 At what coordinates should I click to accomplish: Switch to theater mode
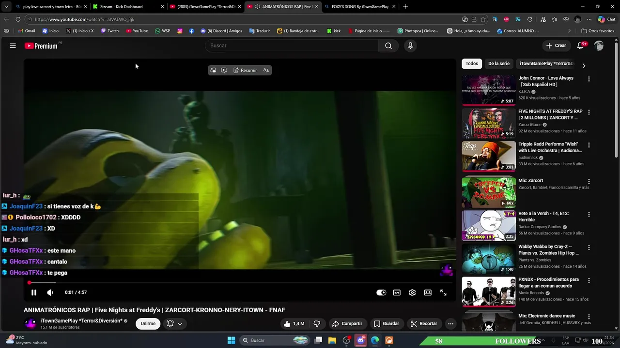(428, 292)
